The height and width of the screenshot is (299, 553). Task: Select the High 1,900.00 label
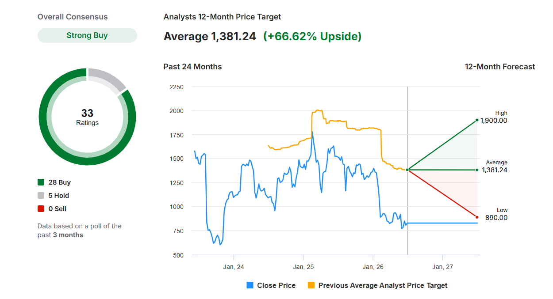(495, 117)
